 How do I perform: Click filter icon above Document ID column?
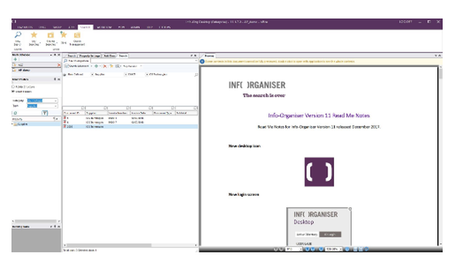pos(83,108)
